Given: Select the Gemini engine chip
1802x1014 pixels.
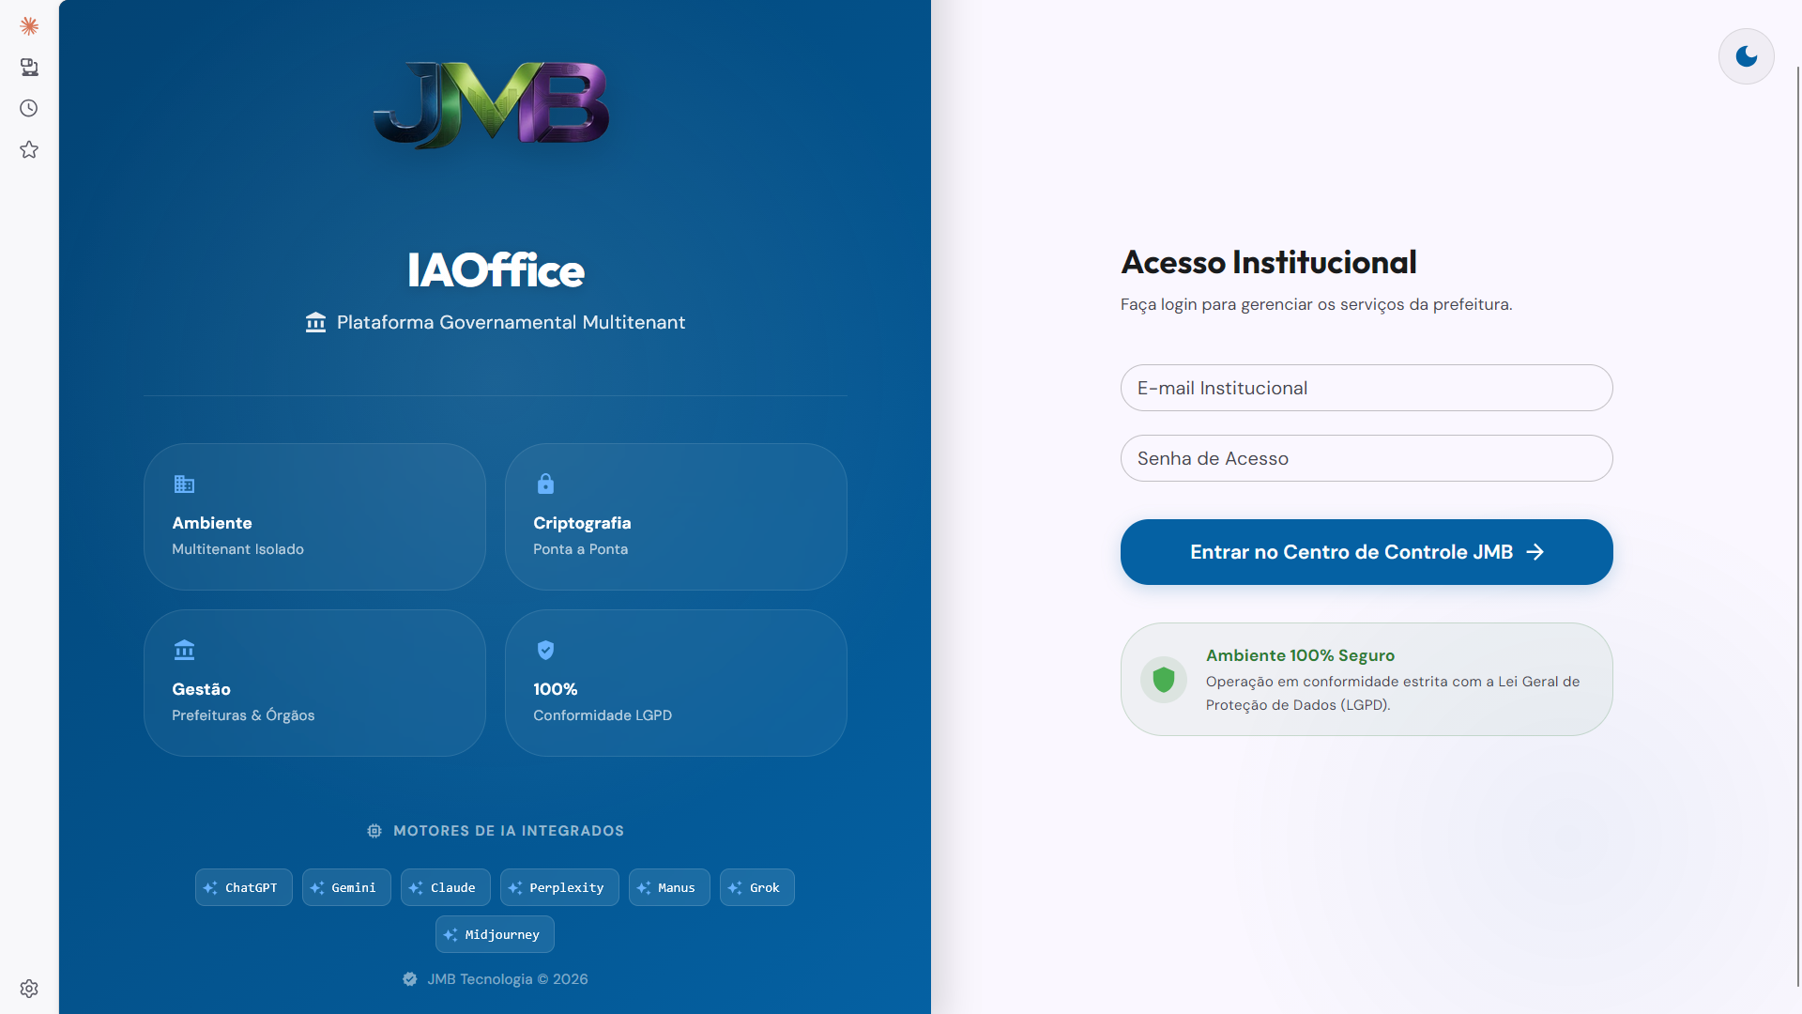Looking at the screenshot, I should click(345, 887).
